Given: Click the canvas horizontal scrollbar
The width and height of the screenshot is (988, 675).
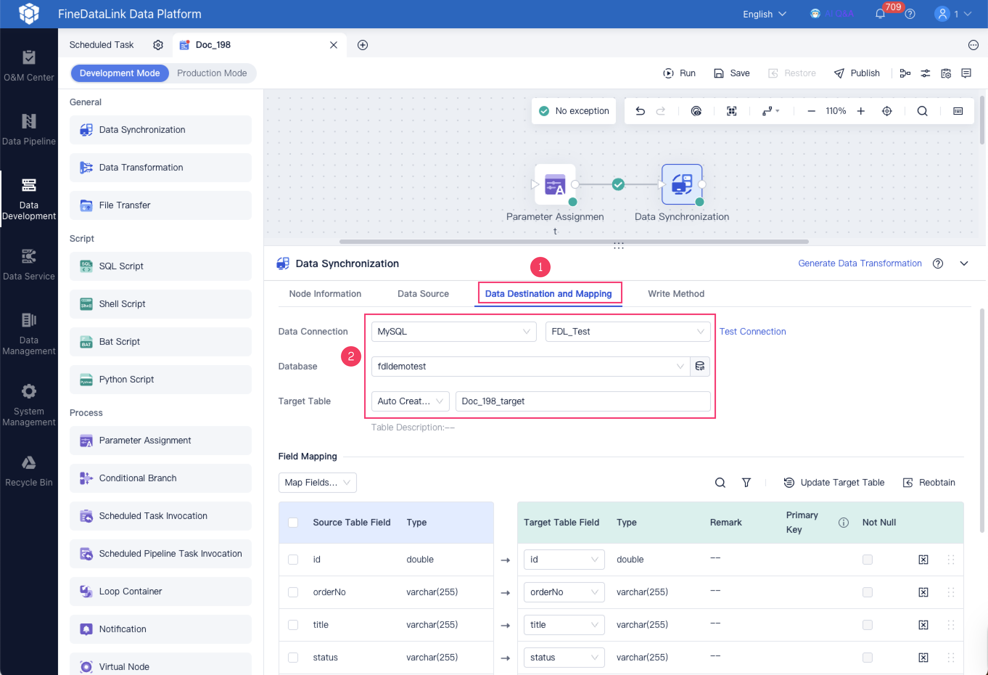Looking at the screenshot, I should pyautogui.click(x=573, y=242).
